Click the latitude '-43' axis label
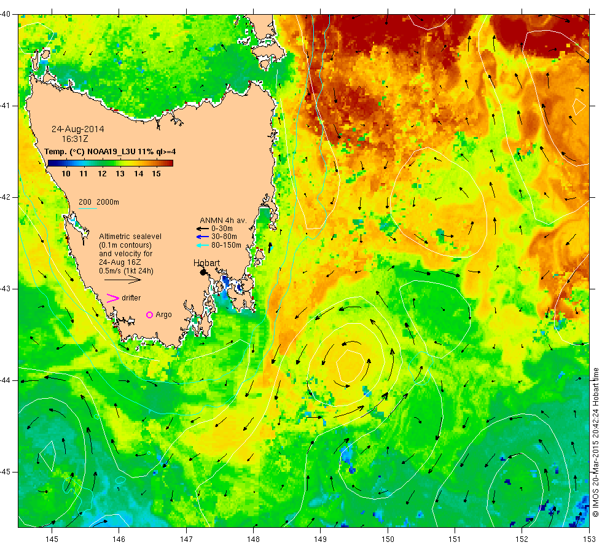Viewport: 602px width, 553px height. (6, 289)
